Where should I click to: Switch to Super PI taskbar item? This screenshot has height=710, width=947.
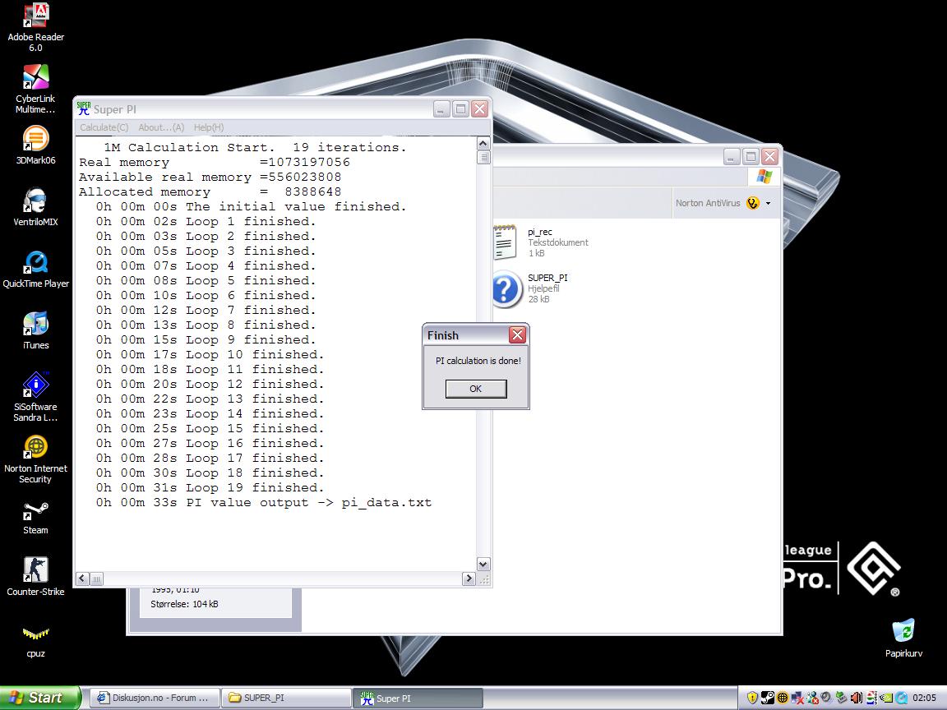click(x=418, y=698)
